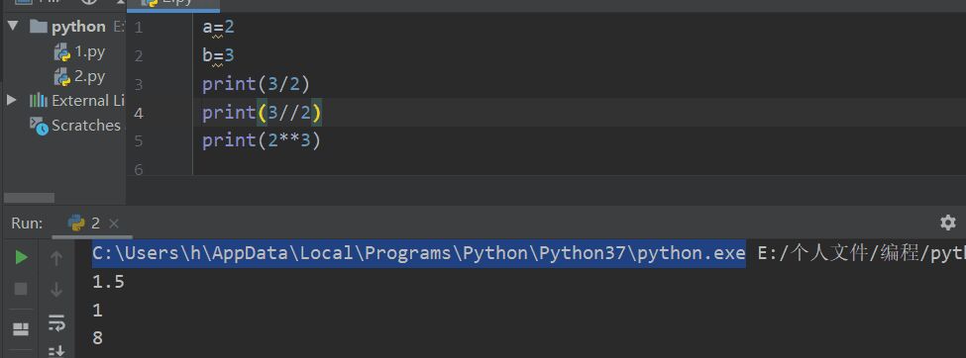
Task: Click the python.exe path link in console
Action: (419, 253)
